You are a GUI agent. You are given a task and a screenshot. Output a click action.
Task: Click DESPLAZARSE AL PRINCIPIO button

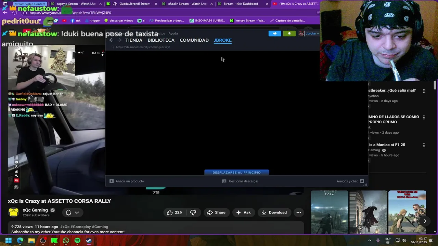coord(236,173)
